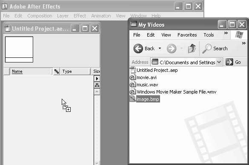The height and width of the screenshot is (165, 249).
Task: Click the Back arrow icon in My Videos
Action: 138,48
